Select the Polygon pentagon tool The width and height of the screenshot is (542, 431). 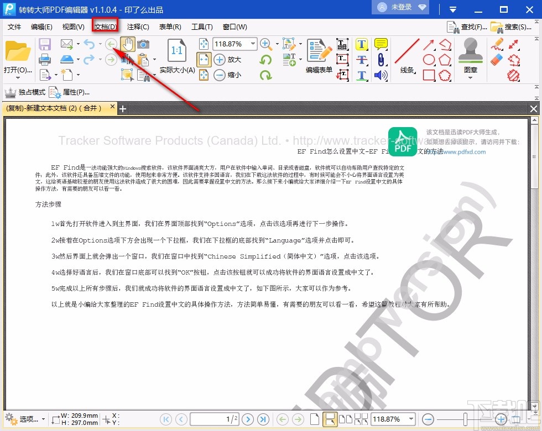445,60
